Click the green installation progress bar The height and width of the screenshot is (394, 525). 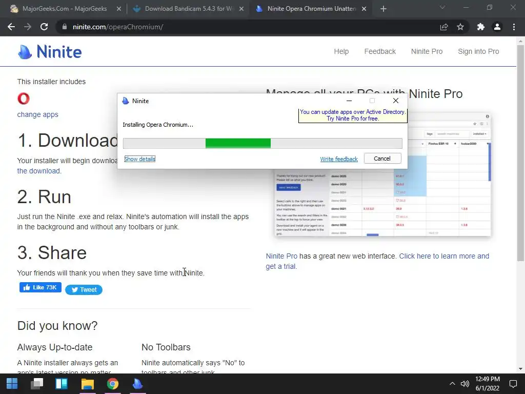coord(238,144)
